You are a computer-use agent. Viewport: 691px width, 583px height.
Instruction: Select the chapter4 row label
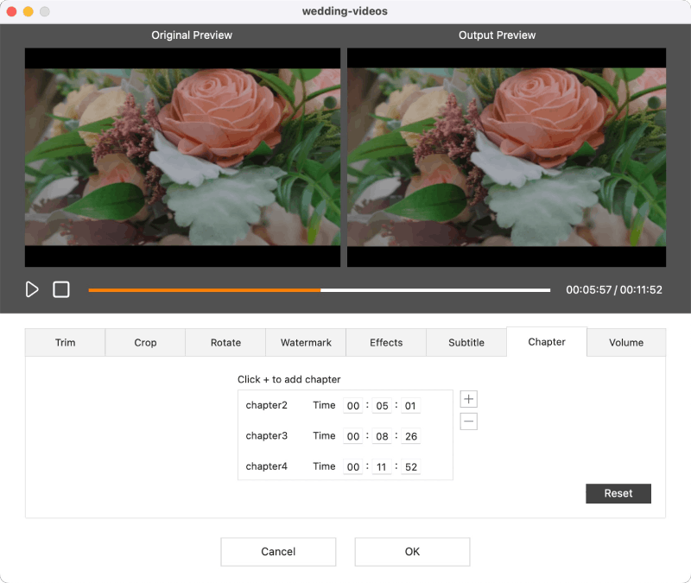pyautogui.click(x=267, y=466)
